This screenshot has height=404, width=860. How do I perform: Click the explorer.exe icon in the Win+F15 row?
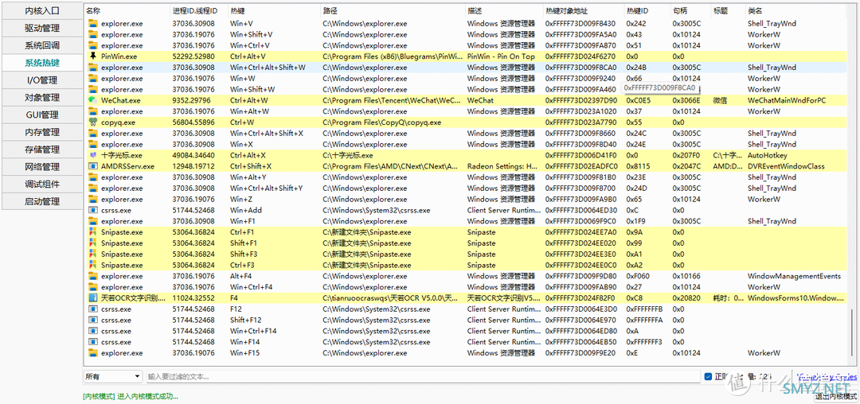(92, 353)
